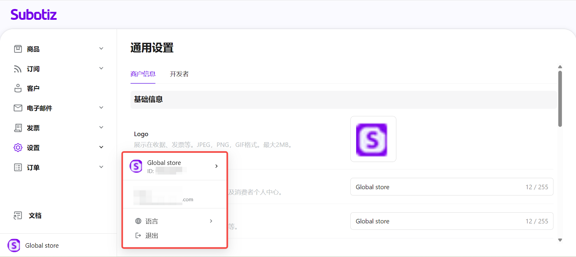Click the store Logo thumbnail image
Image resolution: width=576 pixels, height=257 pixels.
tap(373, 139)
